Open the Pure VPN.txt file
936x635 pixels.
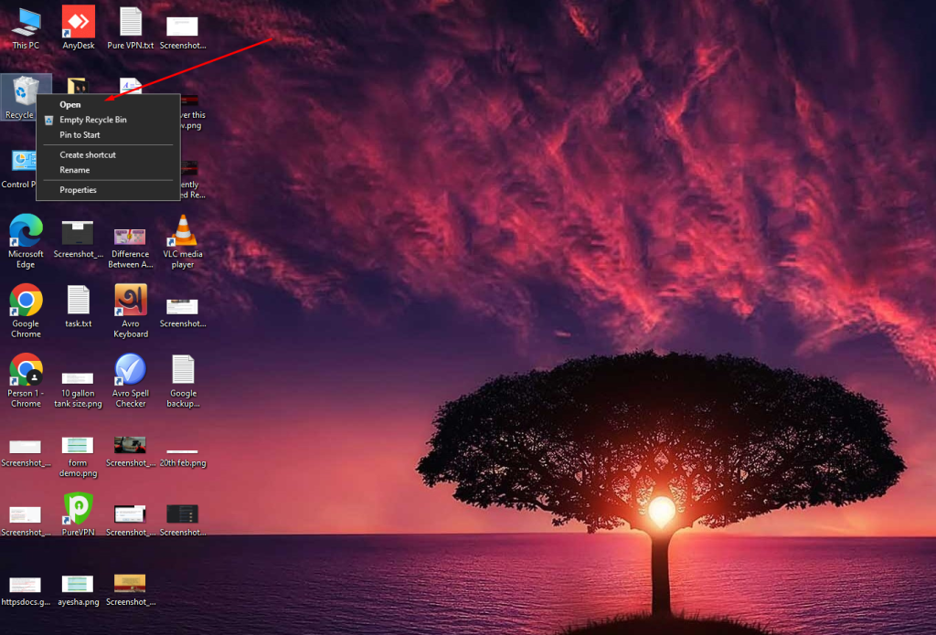click(x=130, y=23)
